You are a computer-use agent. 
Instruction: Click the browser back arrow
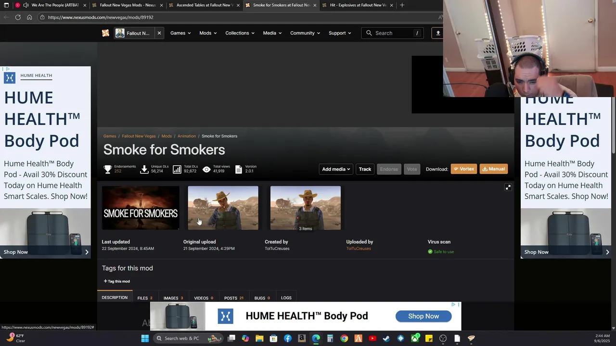point(6,17)
